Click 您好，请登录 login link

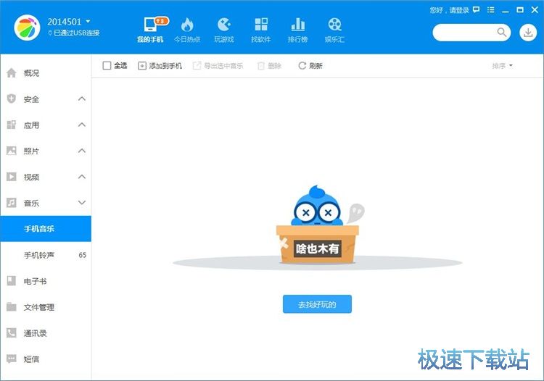click(449, 10)
